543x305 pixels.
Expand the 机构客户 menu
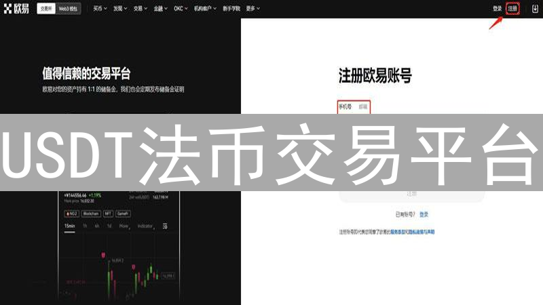pos(205,9)
